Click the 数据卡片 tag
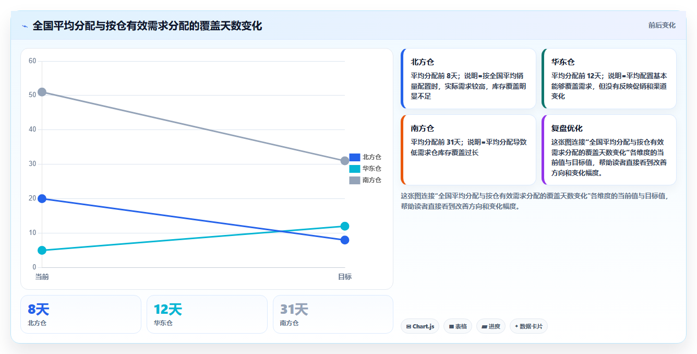The height and width of the screenshot is (354, 697). tap(528, 326)
